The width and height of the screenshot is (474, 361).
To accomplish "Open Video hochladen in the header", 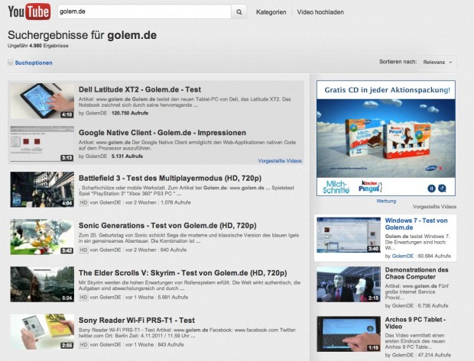I will (x=320, y=12).
